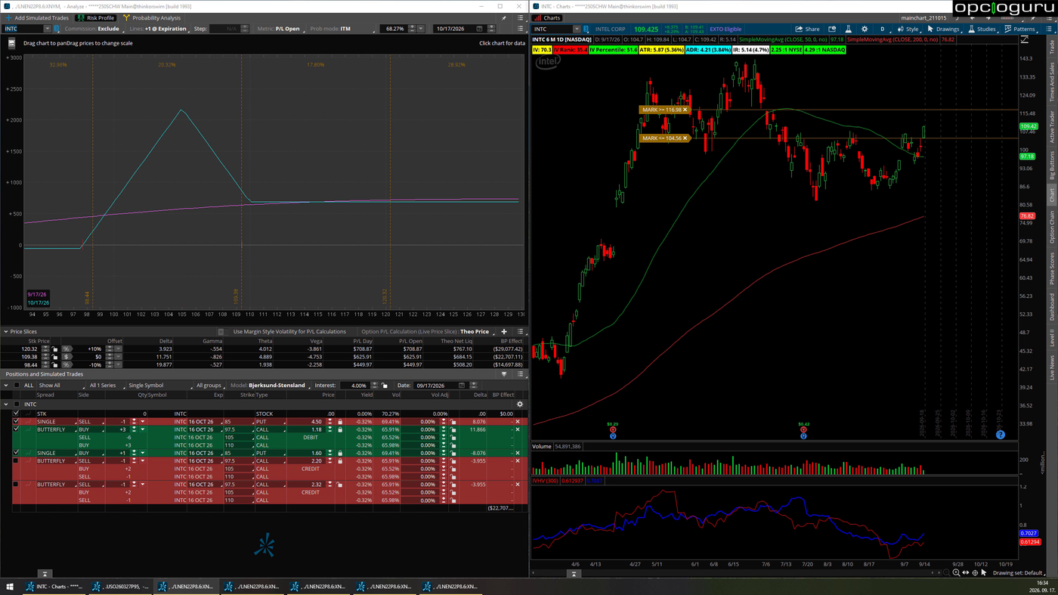Expand the Commission Exclude dropdown

point(94,29)
